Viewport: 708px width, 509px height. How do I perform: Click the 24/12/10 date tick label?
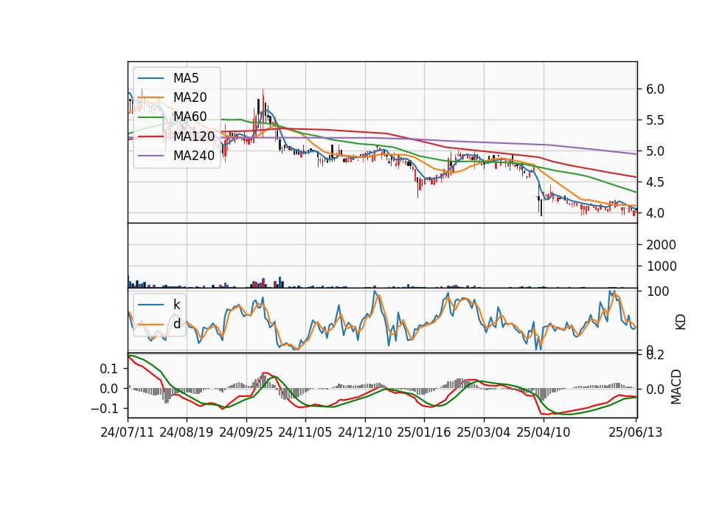click(x=365, y=432)
